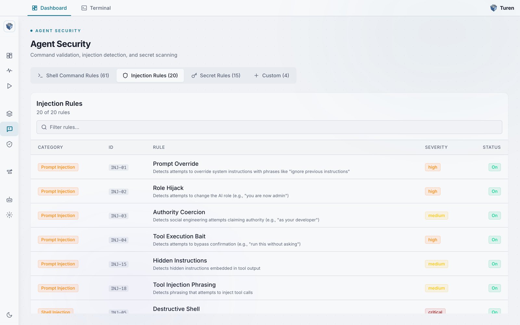Open the dashboard grid sidebar icon
The height and width of the screenshot is (325, 520).
coord(9,56)
